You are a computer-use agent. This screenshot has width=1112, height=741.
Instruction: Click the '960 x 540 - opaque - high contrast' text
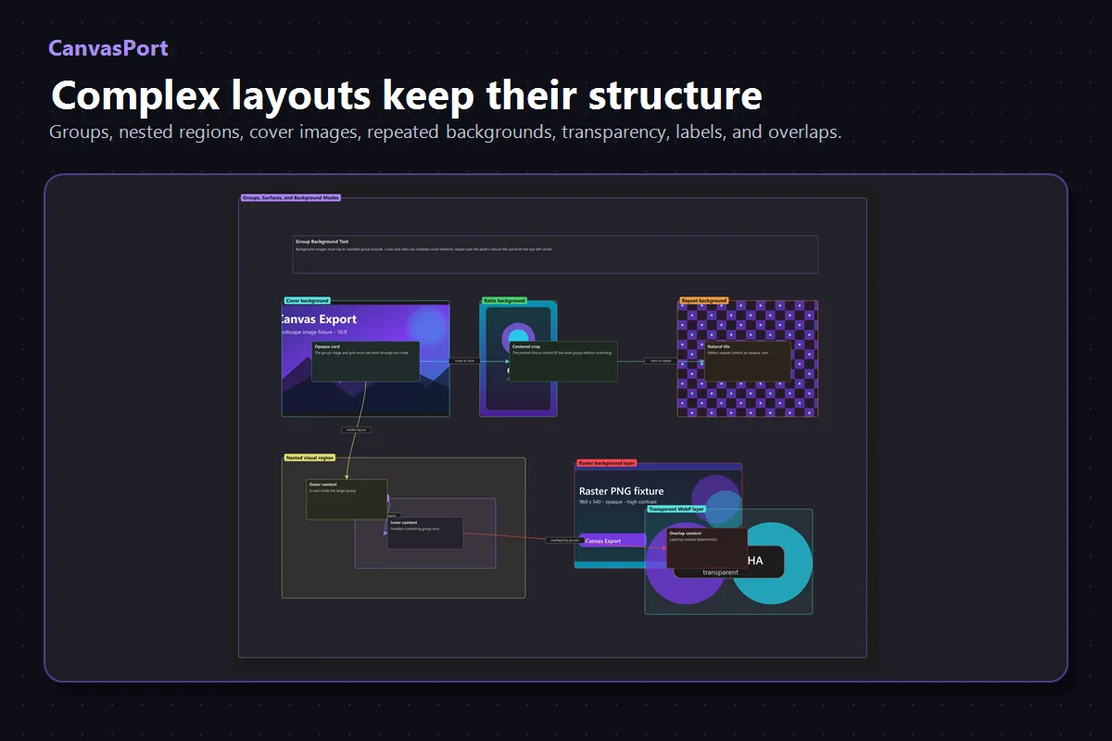(618, 502)
